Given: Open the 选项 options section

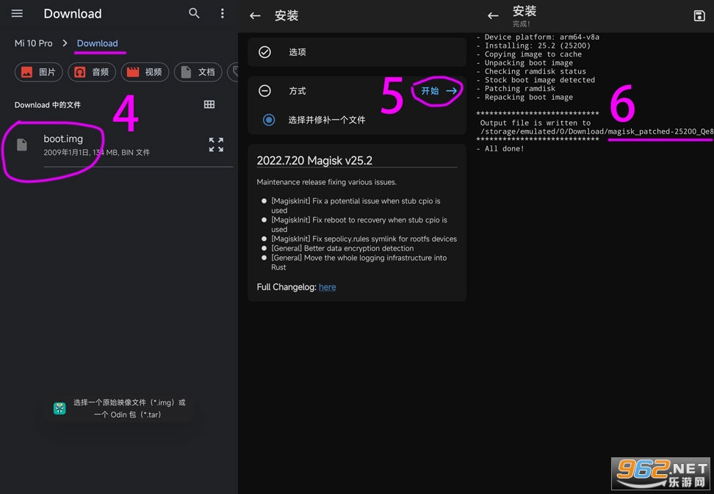Looking at the screenshot, I should pyautogui.click(x=357, y=52).
